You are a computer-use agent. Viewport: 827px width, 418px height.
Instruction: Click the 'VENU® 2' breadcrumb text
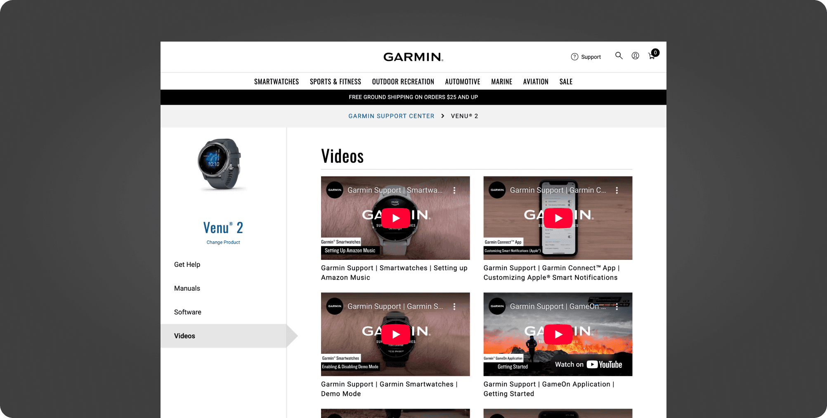pyautogui.click(x=465, y=116)
